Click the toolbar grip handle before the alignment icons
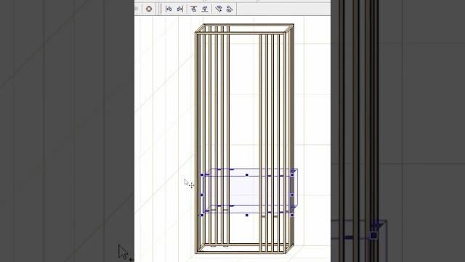 click(161, 9)
